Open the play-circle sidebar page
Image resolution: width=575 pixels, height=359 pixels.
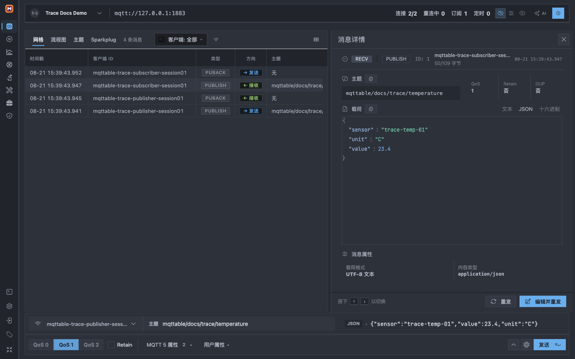pos(9,39)
